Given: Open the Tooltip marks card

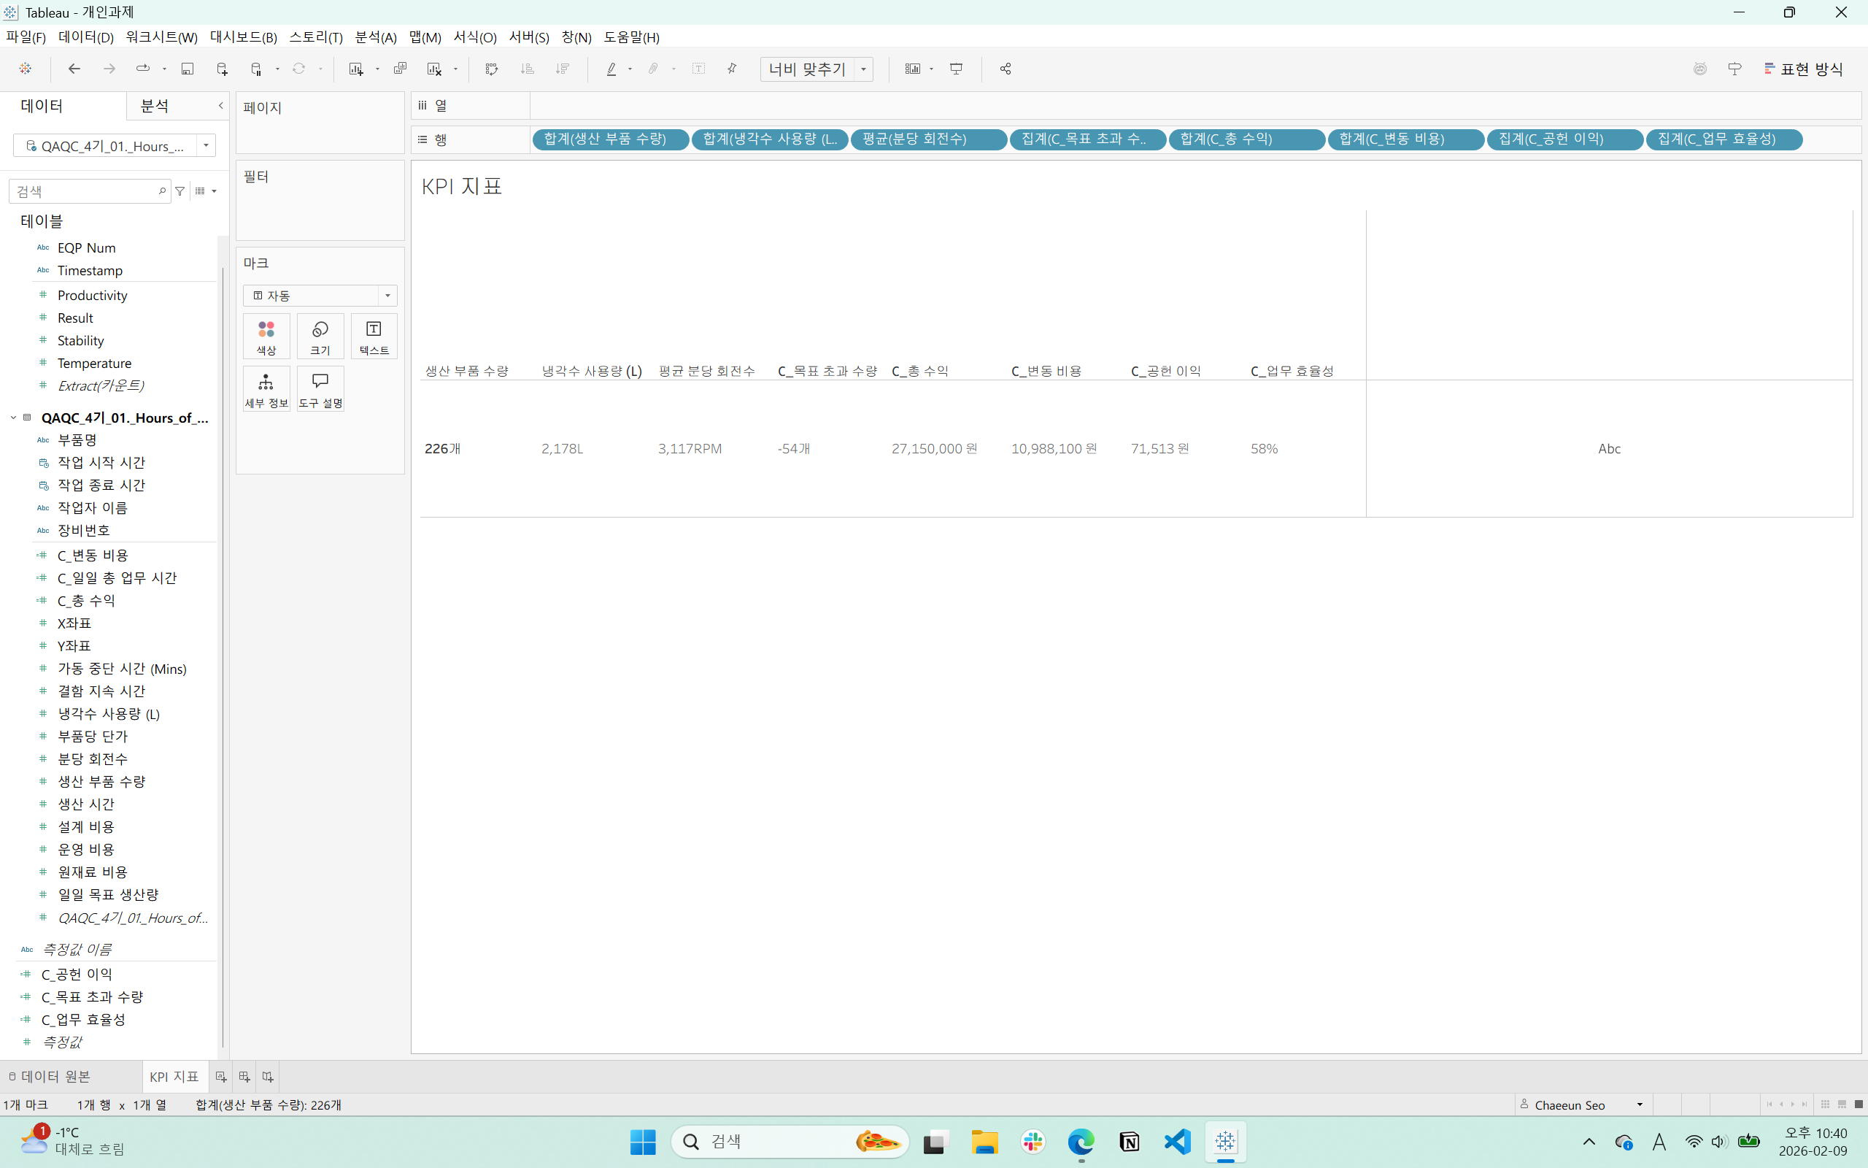Looking at the screenshot, I should tap(320, 388).
